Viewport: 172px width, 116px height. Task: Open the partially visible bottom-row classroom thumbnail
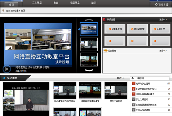tap(65, 112)
